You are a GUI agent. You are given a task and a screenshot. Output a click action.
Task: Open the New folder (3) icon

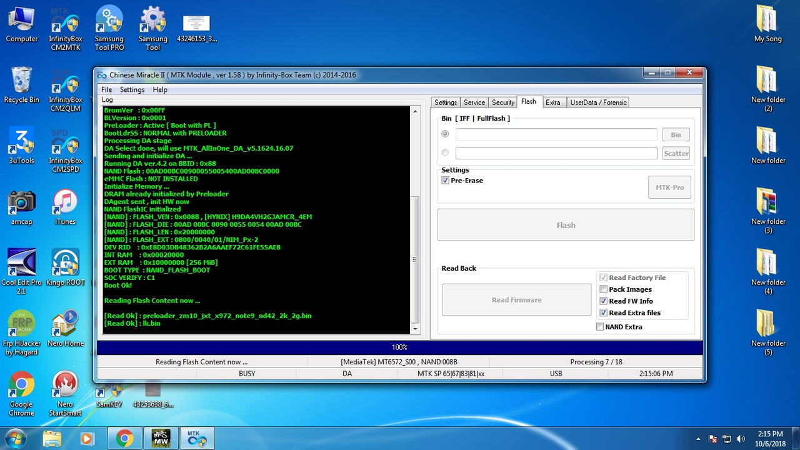click(x=767, y=212)
